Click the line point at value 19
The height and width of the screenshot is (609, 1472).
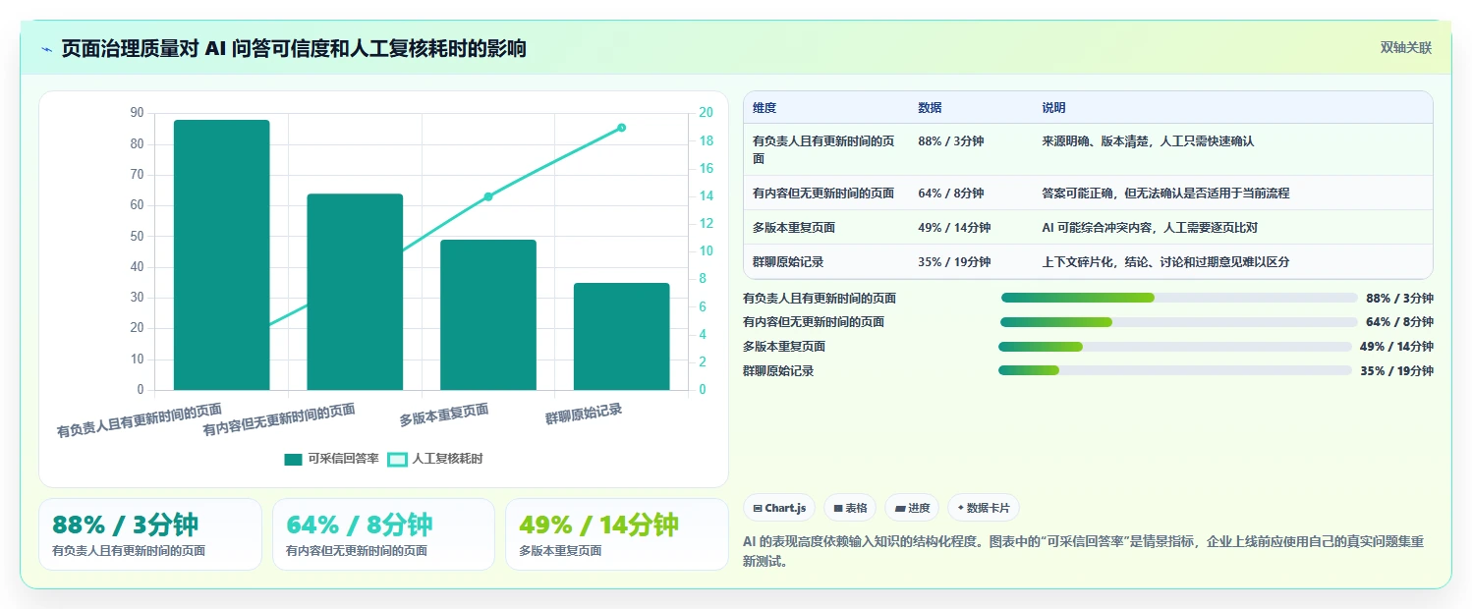[x=622, y=128]
